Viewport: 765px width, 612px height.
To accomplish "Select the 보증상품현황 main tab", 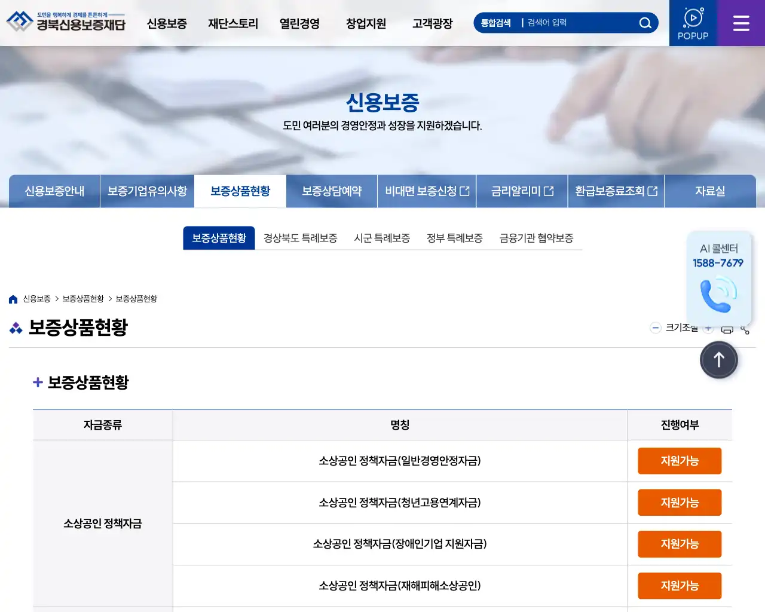I will coord(240,191).
